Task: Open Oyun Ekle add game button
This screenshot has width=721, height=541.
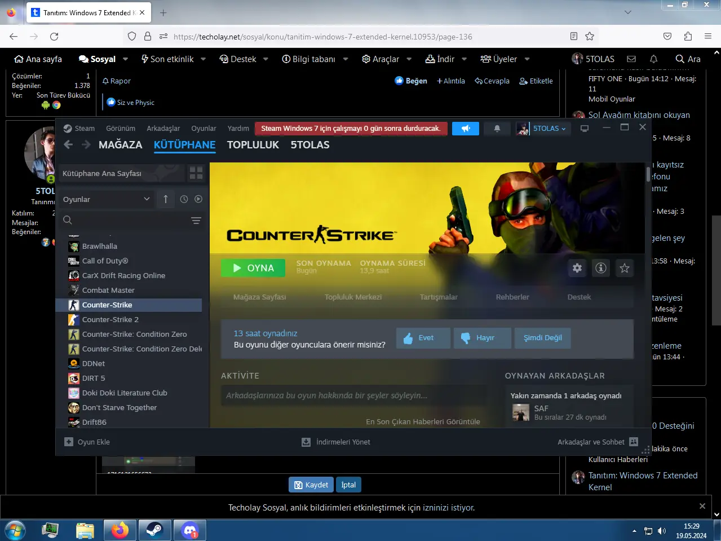Action: 87,442
